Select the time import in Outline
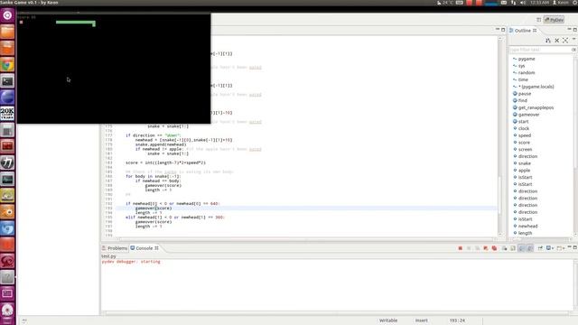578x325 pixels. point(523,80)
